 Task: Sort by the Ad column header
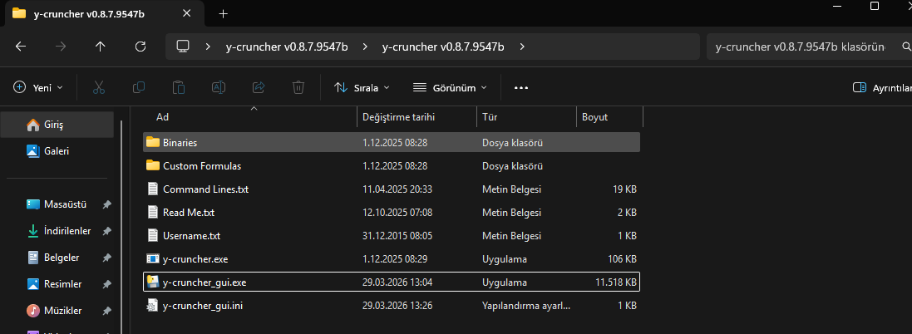(x=249, y=117)
